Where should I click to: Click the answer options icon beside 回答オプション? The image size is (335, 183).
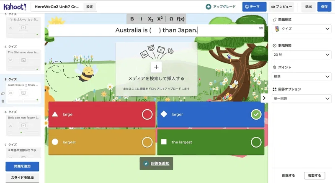[275, 89]
